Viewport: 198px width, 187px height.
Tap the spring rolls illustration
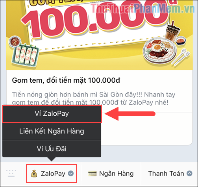[25, 55]
